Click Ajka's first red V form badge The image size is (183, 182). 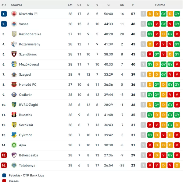150,145
